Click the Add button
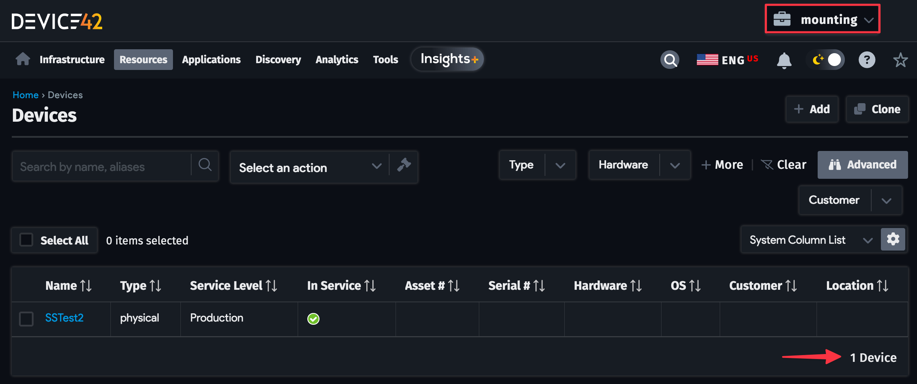The height and width of the screenshot is (384, 917). 812,109
